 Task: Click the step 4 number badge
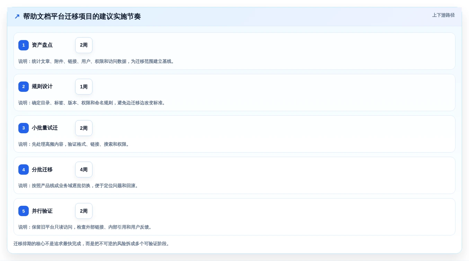[24, 170]
